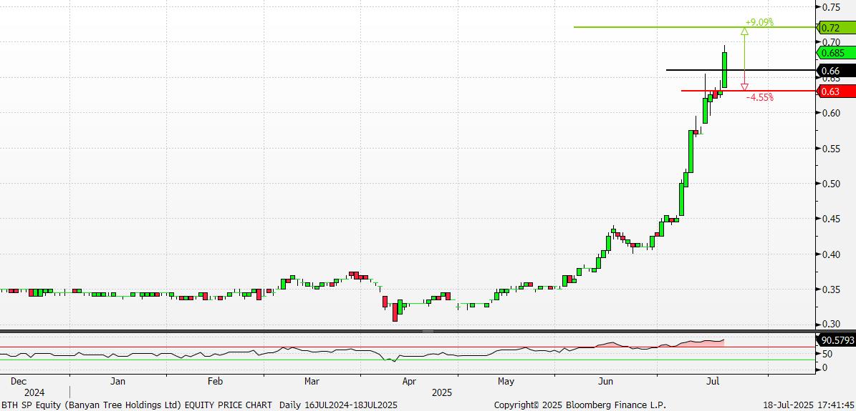Click the latest tall green candlestick
The image size is (856, 411).
click(725, 70)
